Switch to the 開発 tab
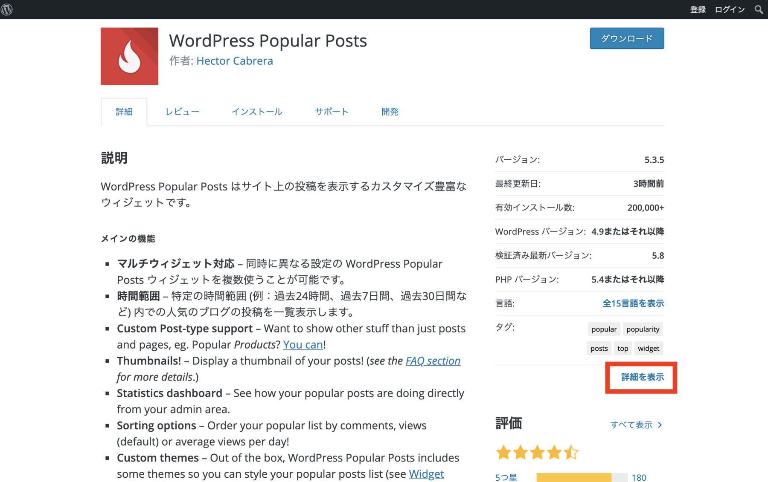Screen dimensions: 768x482 [390, 112]
